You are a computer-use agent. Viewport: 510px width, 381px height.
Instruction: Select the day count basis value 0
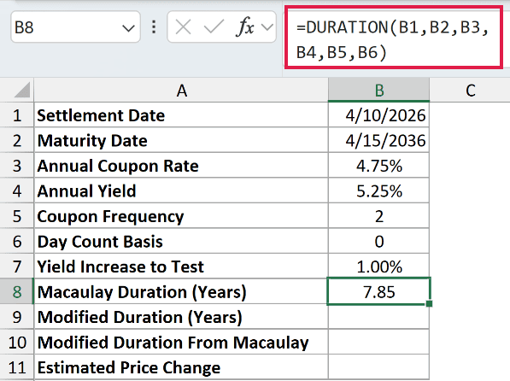click(x=379, y=242)
